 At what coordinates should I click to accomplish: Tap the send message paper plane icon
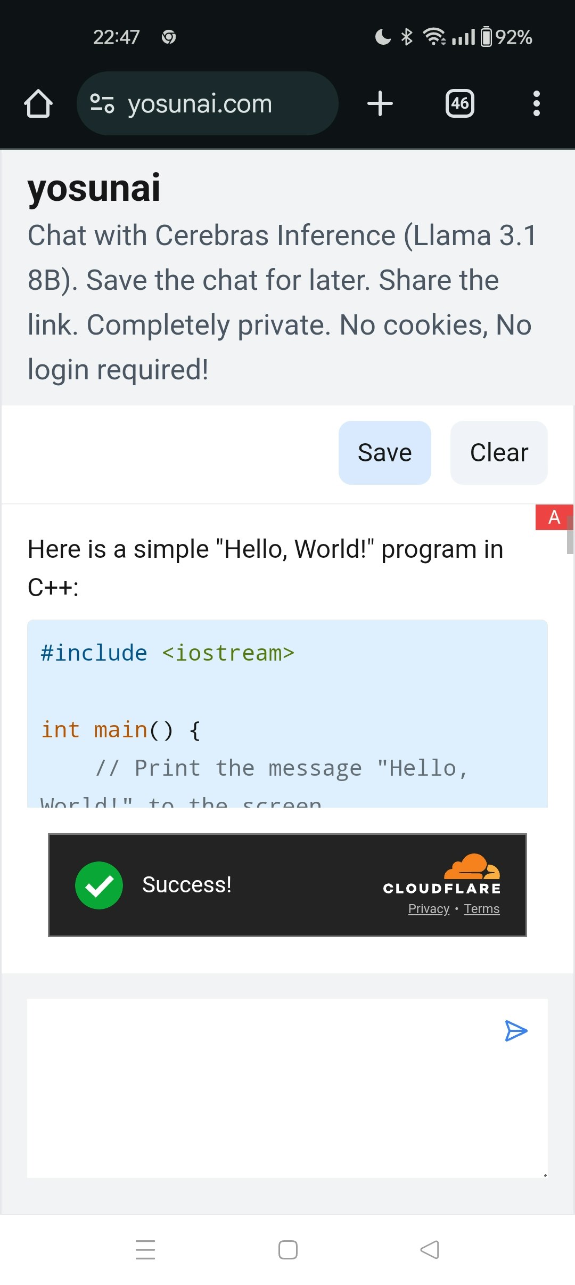click(517, 1030)
